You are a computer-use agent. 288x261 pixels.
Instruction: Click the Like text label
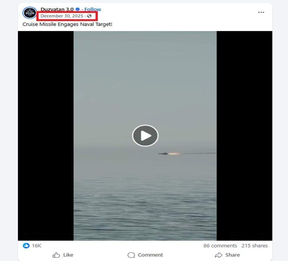coord(68,255)
